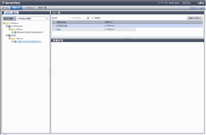
Task: Collapse the WEB1 server node
Action: [12, 41]
